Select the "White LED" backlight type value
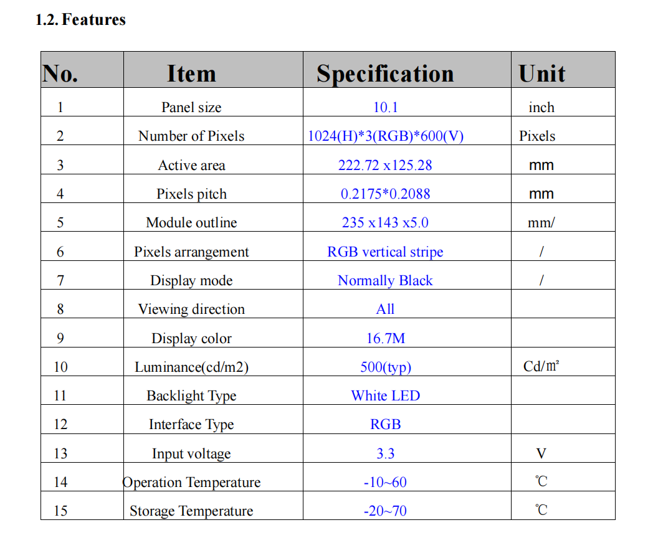The width and height of the screenshot is (653, 558). click(x=385, y=395)
